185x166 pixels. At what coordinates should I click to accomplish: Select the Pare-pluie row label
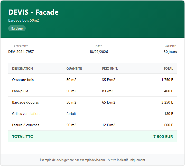[20, 91]
